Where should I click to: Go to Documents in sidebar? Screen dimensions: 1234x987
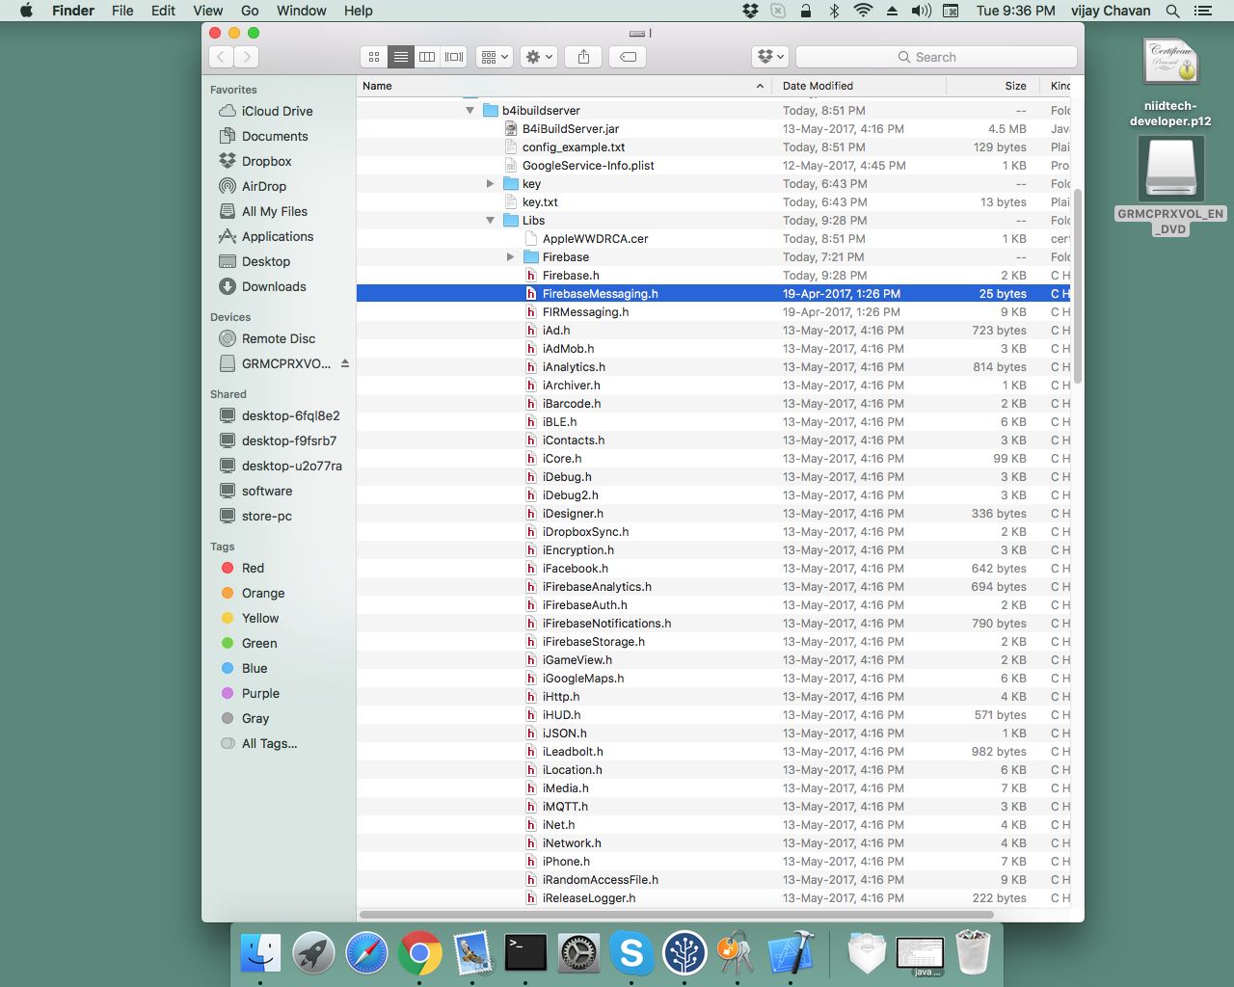point(275,136)
